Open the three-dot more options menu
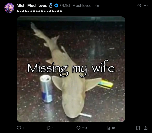This screenshot has width=152, height=133. tap(146, 6)
